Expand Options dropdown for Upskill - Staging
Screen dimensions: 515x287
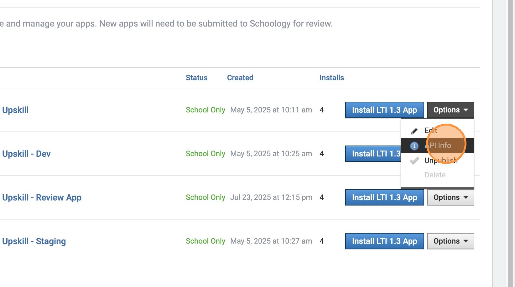pos(450,241)
